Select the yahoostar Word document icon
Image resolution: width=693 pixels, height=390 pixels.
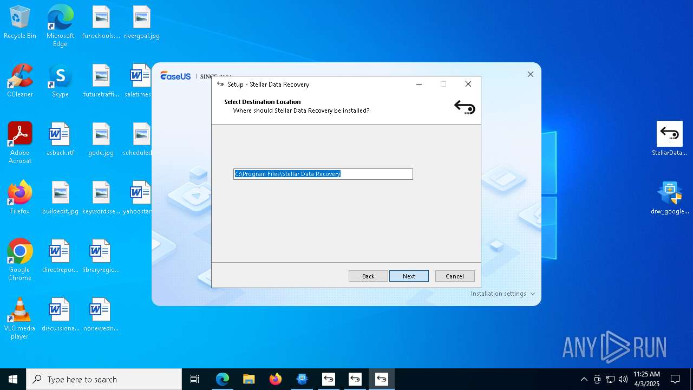tap(138, 198)
